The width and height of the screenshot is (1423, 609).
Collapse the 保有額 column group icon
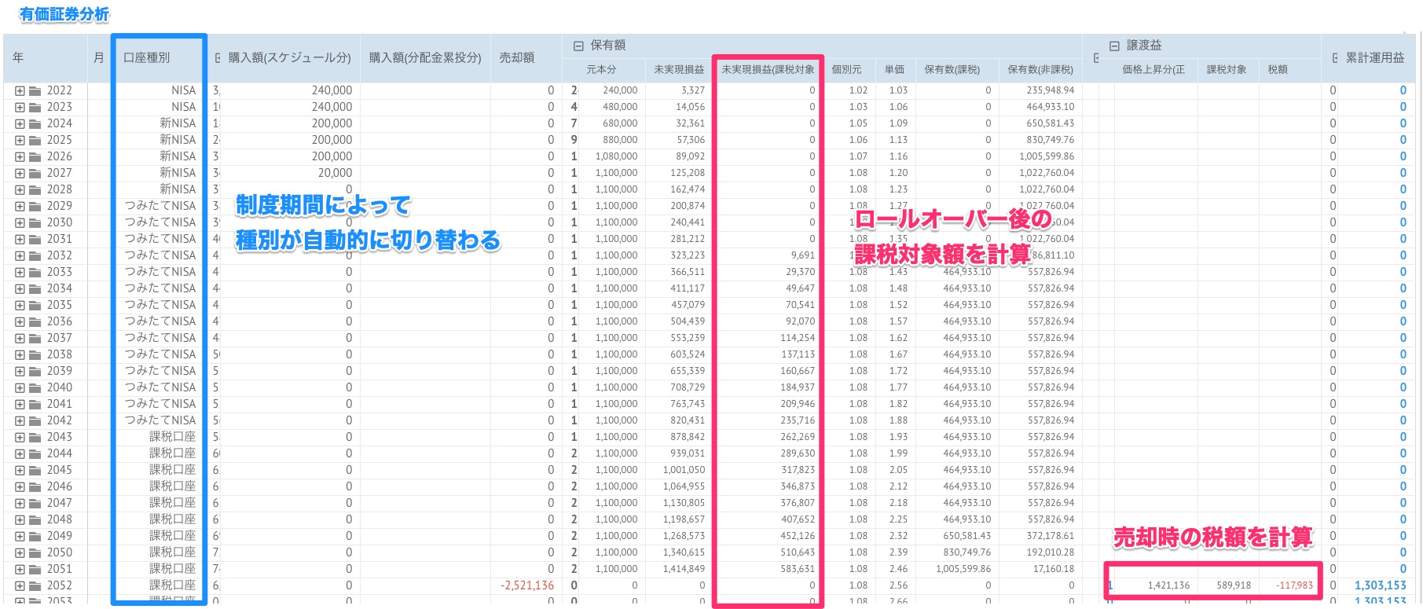(578, 46)
